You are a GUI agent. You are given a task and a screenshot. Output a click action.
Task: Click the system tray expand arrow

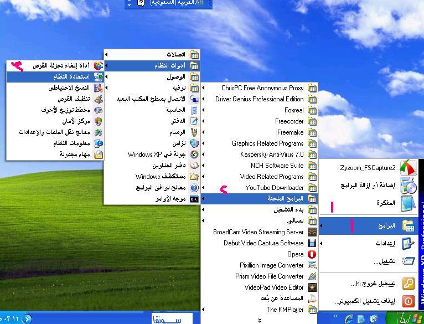27,319
